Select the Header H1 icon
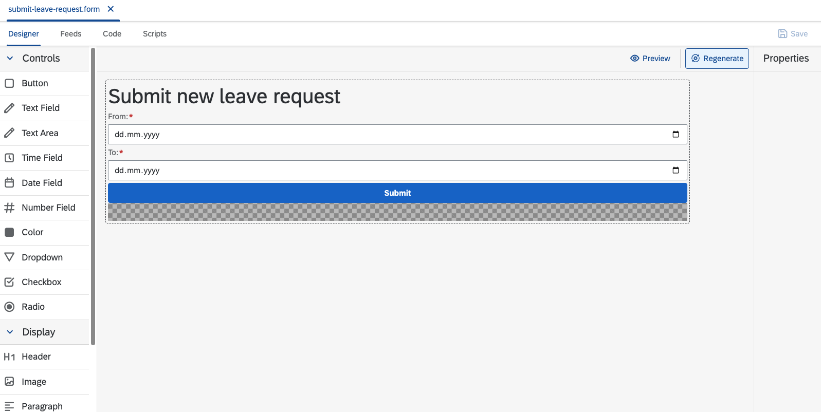This screenshot has height=412, width=821. [x=9, y=357]
